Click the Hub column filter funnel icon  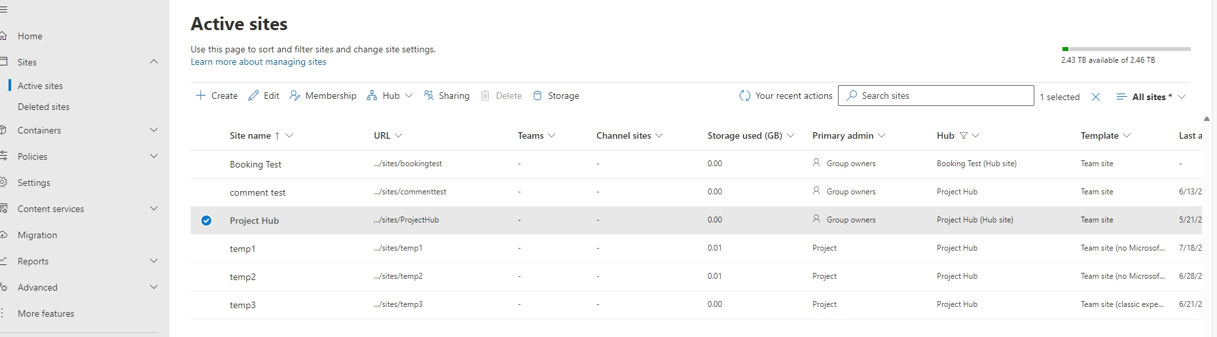[964, 135]
